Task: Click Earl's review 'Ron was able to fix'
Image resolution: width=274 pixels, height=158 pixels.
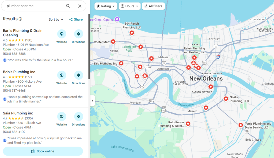Action: [x=40, y=60]
